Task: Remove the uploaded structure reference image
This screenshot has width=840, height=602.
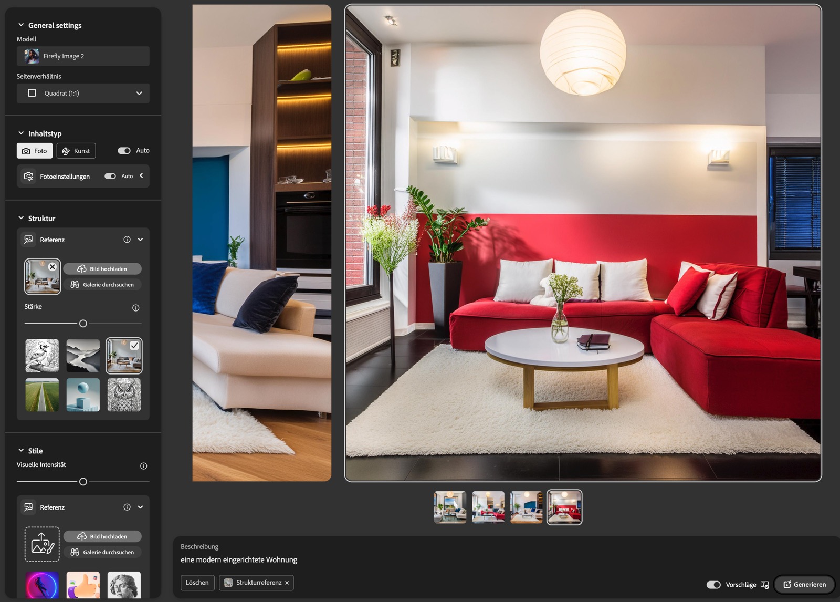Action: point(52,267)
